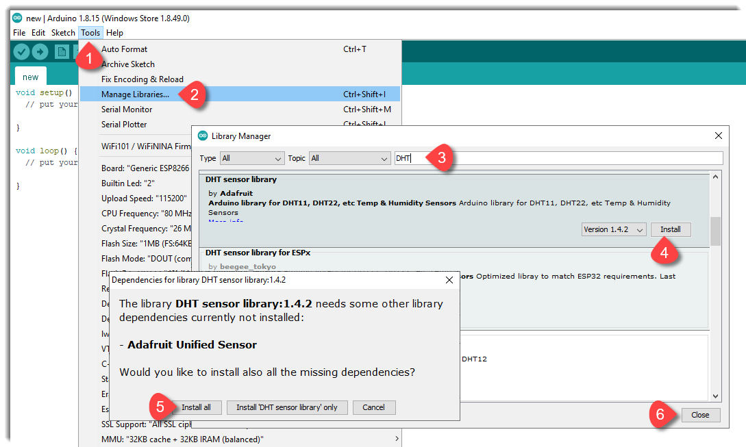Screen dimensions: 746x447
Task: Click the library search field containing DHT
Action: (x=558, y=158)
